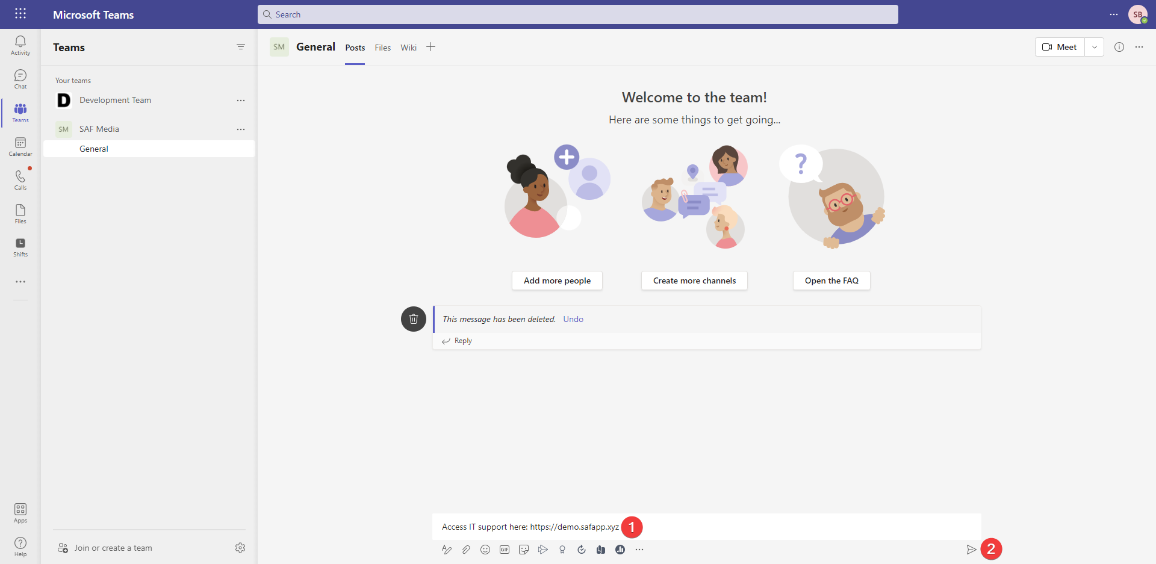This screenshot has width=1156, height=564.
Task: Open more channel options menu
Action: 1139,47
